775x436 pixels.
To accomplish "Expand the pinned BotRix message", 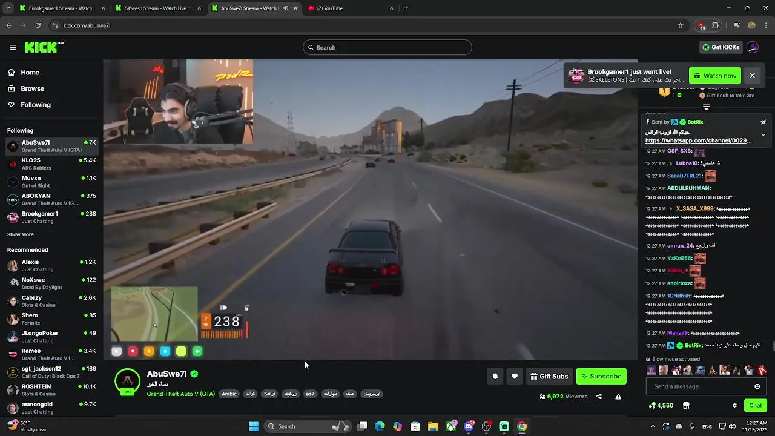I will [x=763, y=134].
